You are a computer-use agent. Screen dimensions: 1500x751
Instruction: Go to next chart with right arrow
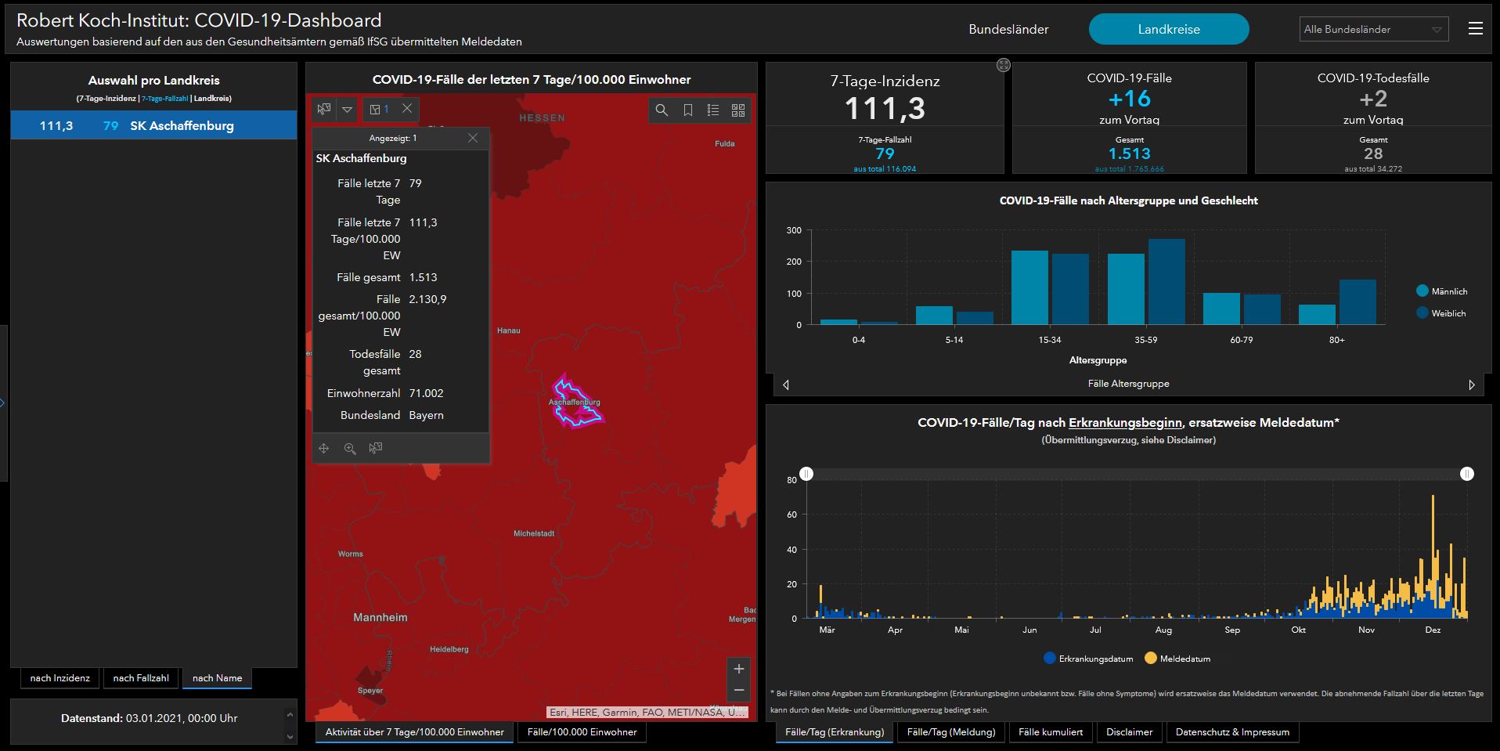(1471, 385)
